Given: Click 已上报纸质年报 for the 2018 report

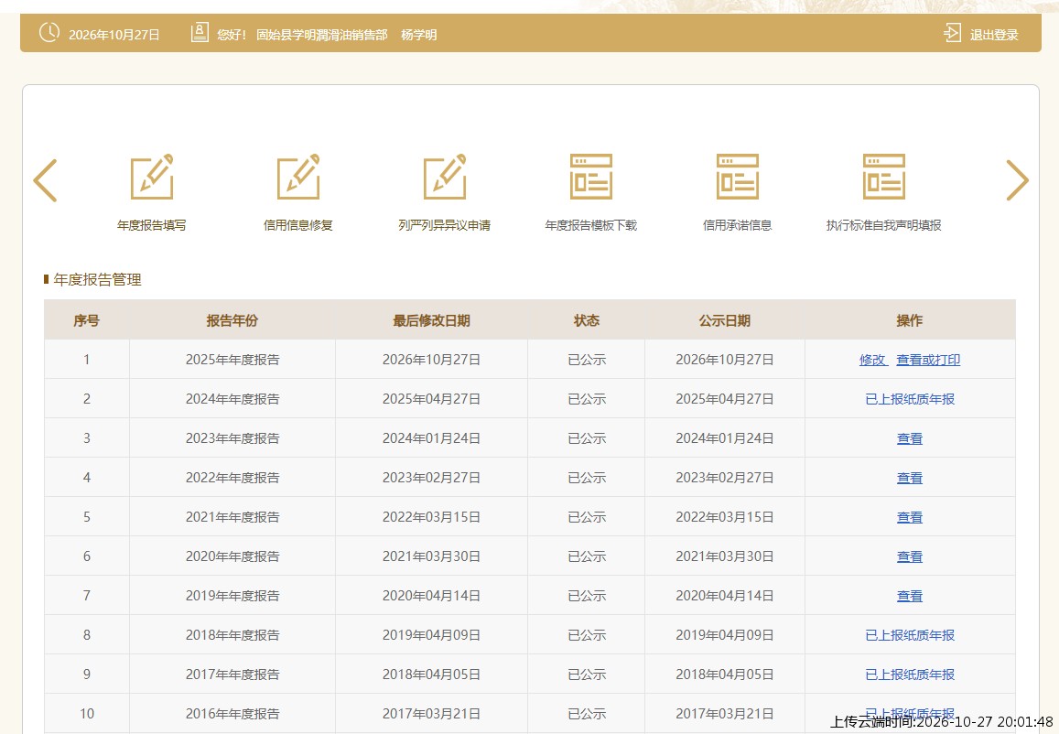Looking at the screenshot, I should (x=910, y=635).
